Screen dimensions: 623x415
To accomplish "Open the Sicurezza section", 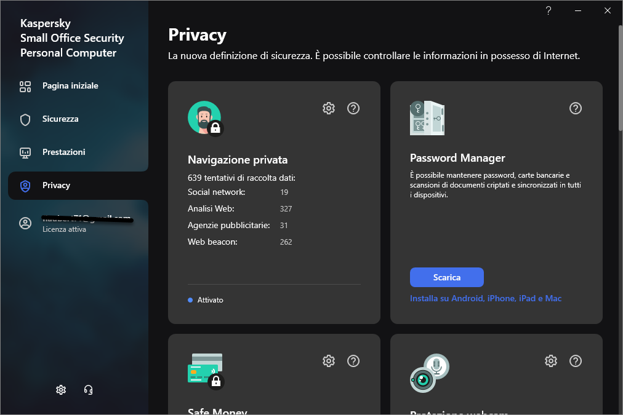I will click(60, 119).
